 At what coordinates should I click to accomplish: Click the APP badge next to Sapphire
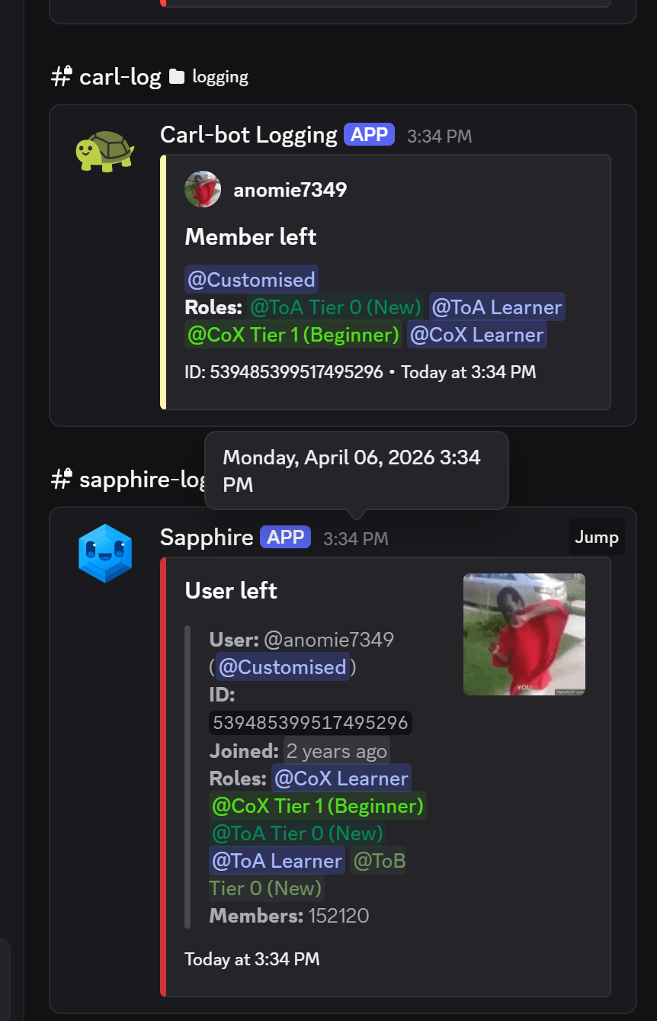point(286,538)
